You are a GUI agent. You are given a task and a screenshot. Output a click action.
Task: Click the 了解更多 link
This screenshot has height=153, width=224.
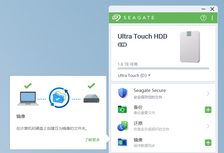pyautogui.click(x=92, y=140)
